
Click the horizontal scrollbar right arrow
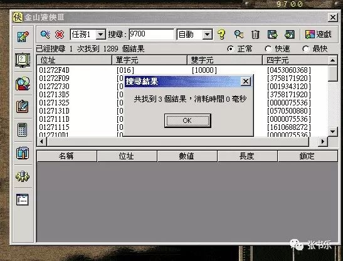(323, 141)
